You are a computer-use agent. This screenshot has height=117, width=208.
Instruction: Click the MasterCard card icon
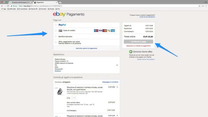coord(105,31)
